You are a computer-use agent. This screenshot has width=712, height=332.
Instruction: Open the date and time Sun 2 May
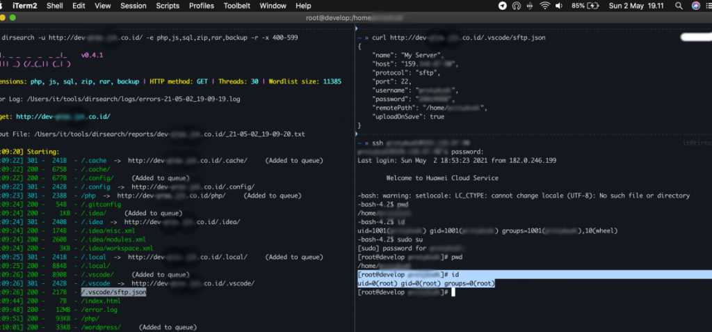(636, 6)
